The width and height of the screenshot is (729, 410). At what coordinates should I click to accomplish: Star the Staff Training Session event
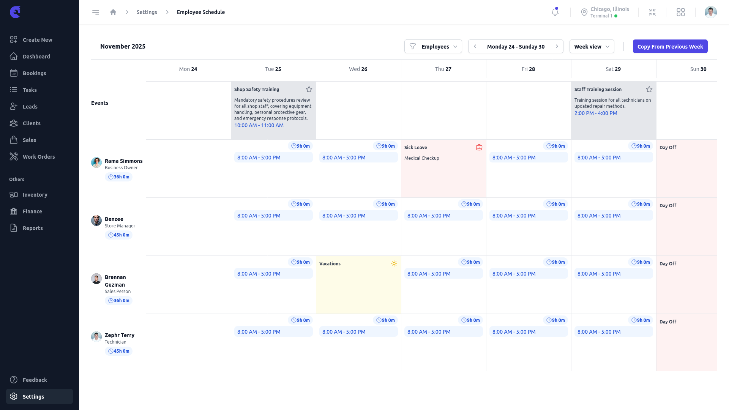[x=649, y=90]
